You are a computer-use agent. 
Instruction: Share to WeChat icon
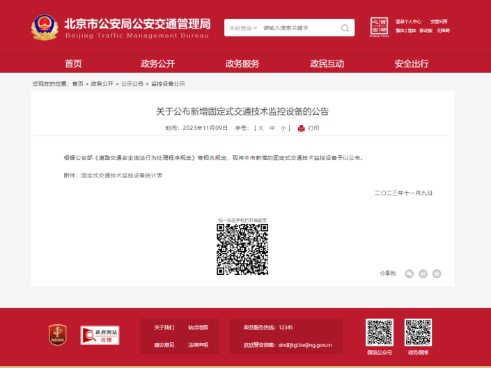point(410,274)
